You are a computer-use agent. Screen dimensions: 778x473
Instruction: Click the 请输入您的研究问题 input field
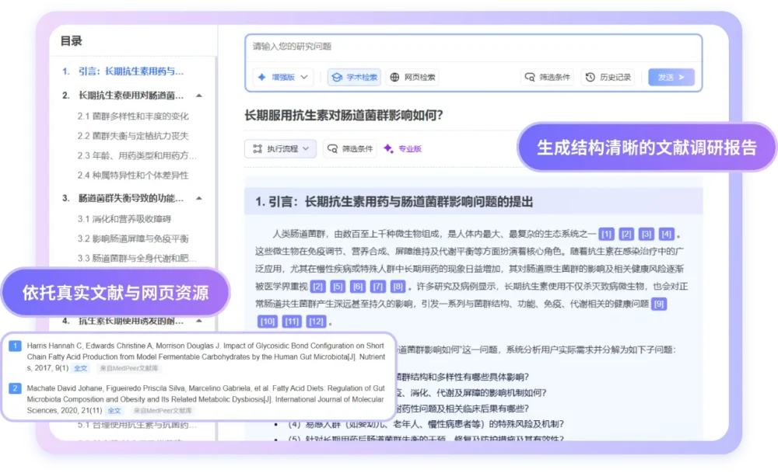click(x=389, y=47)
